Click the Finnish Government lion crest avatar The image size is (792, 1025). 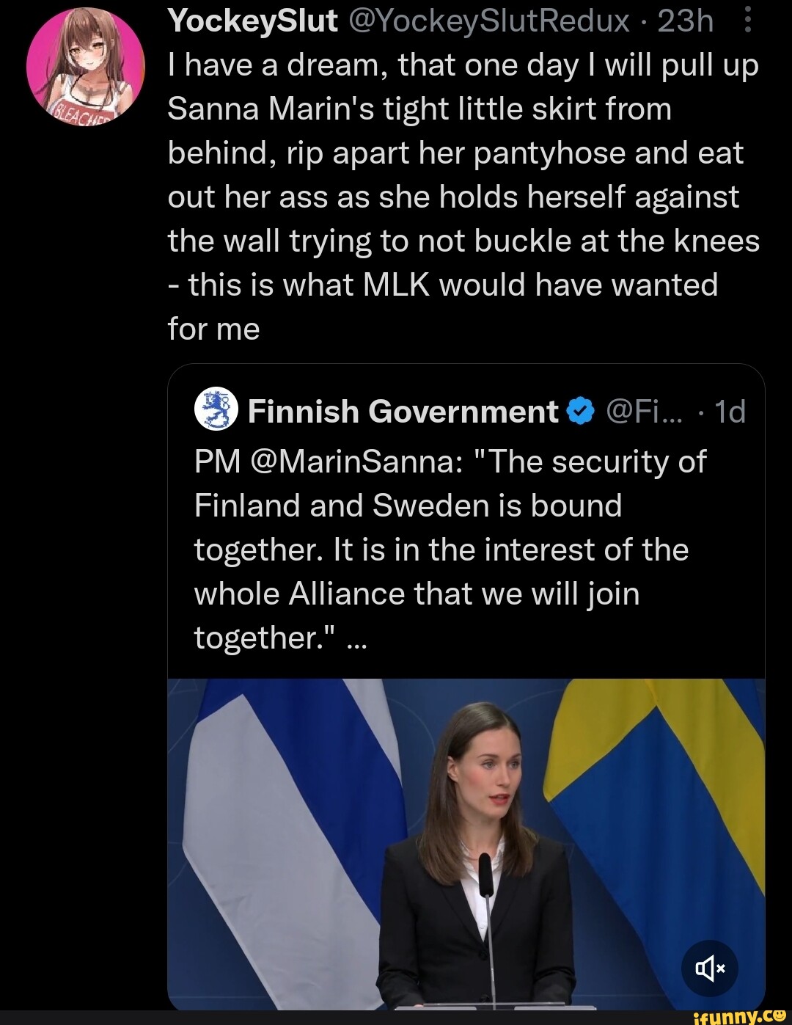217,411
